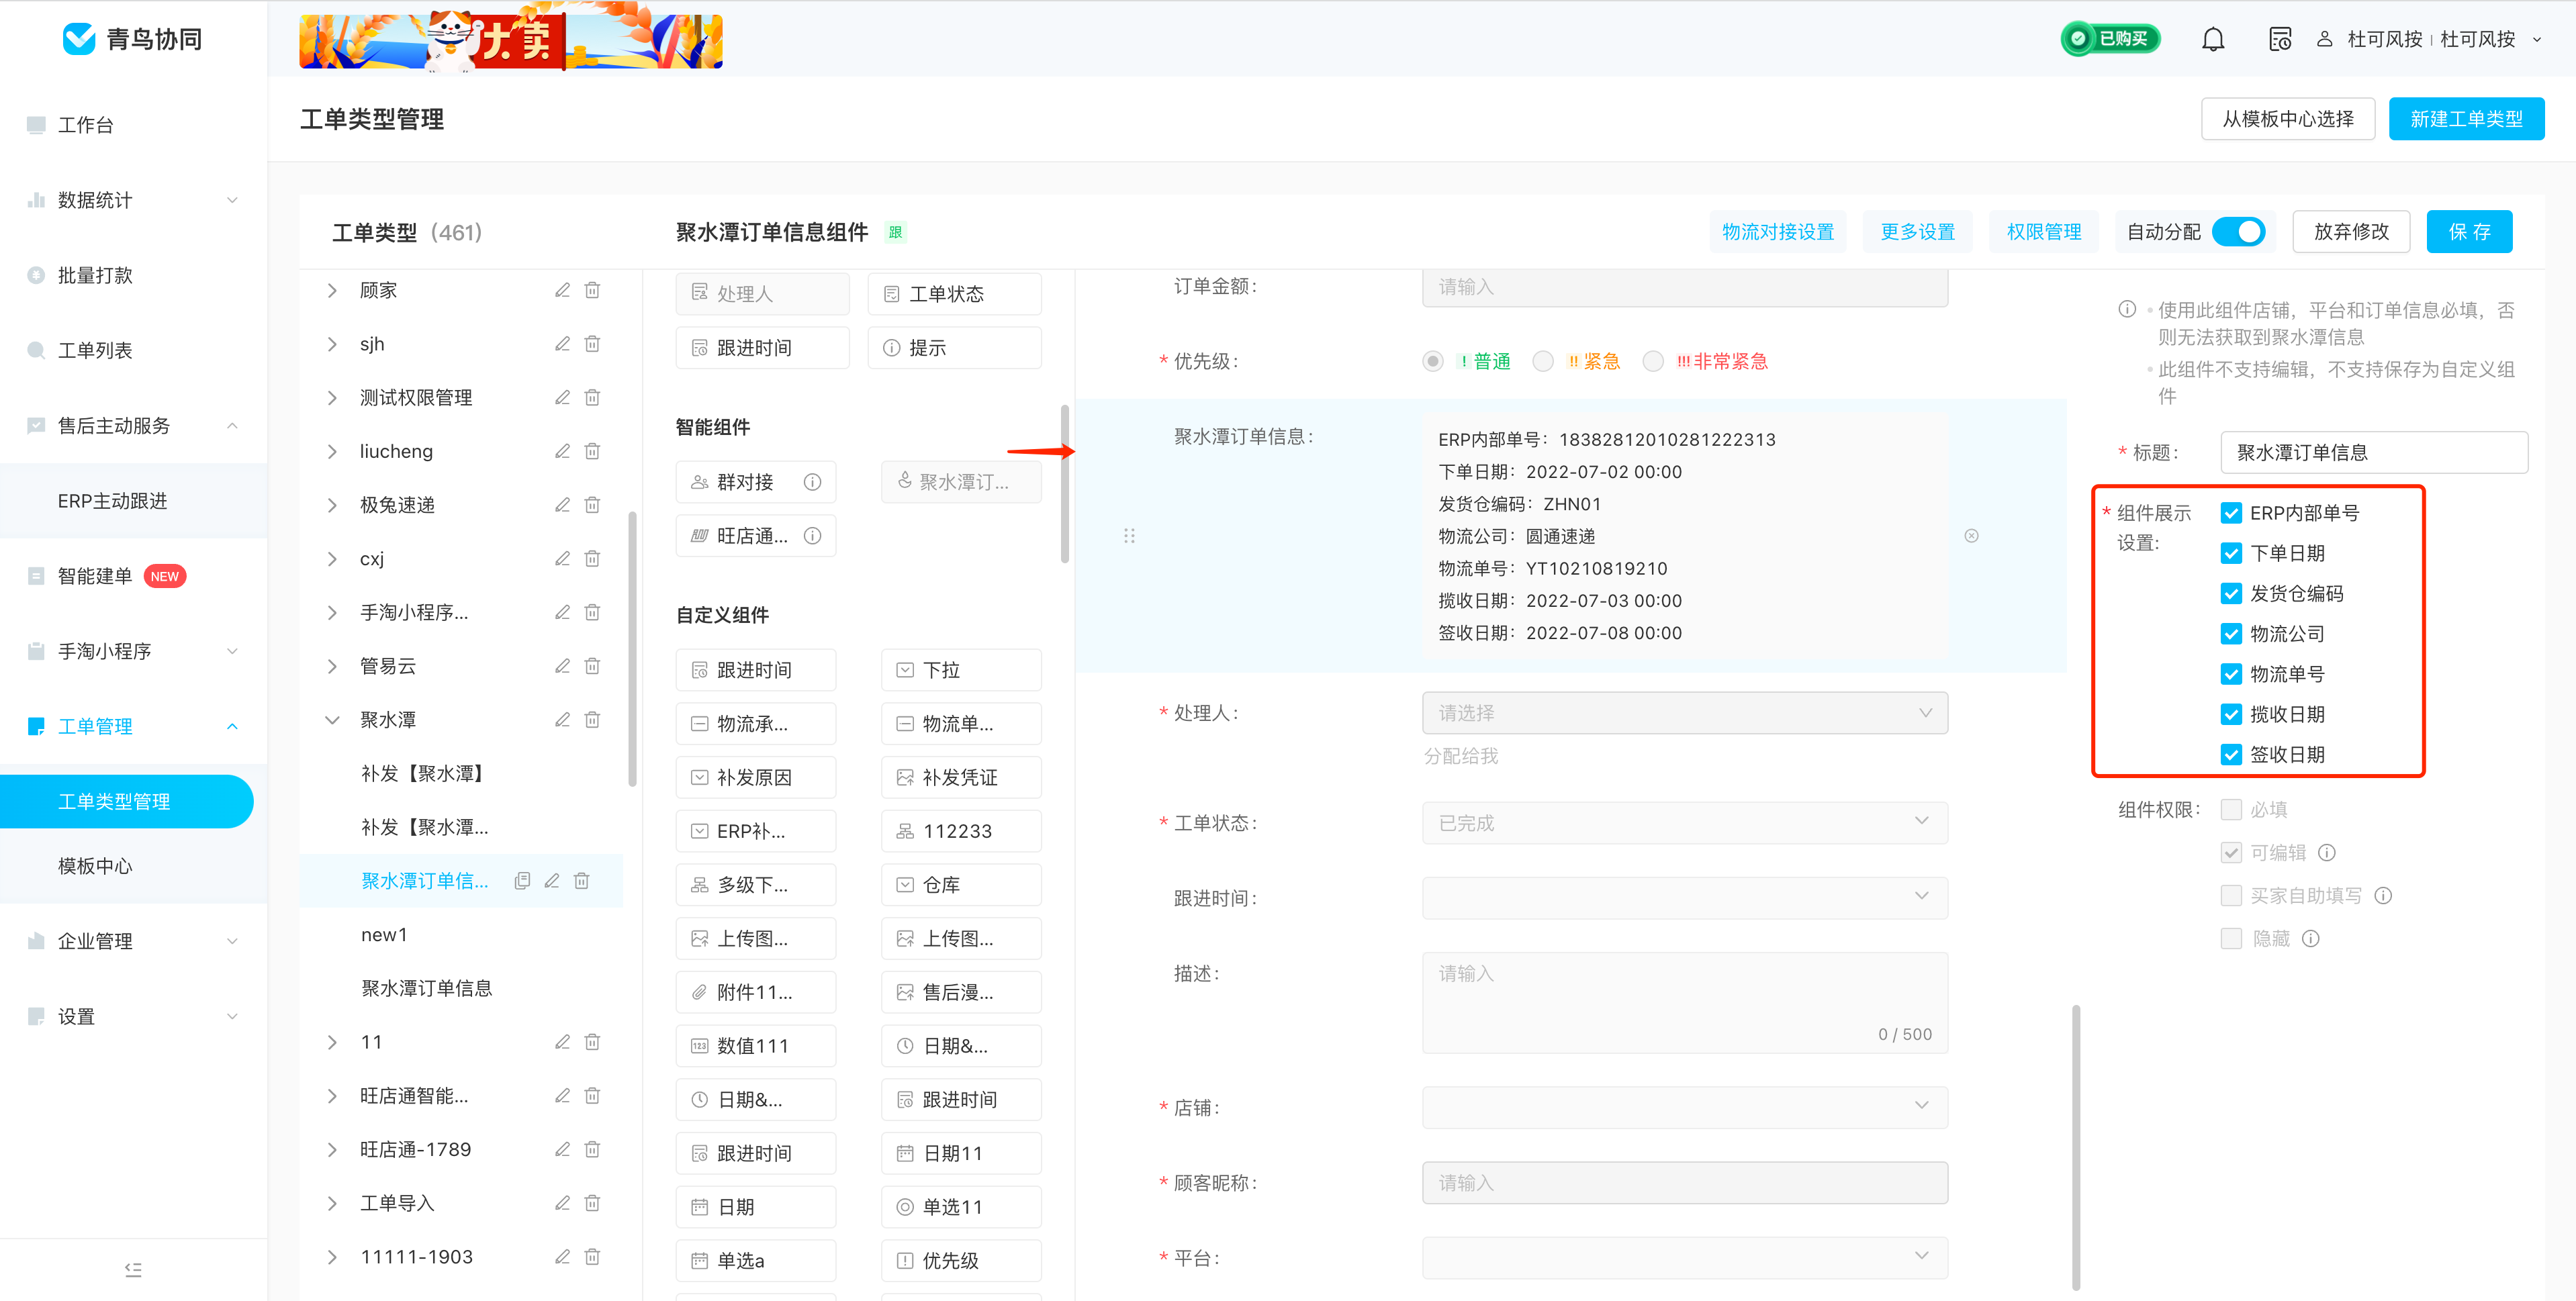Viewport: 2576px width, 1301px height.
Task: Select 紧急 priority radio
Action: tap(1543, 361)
